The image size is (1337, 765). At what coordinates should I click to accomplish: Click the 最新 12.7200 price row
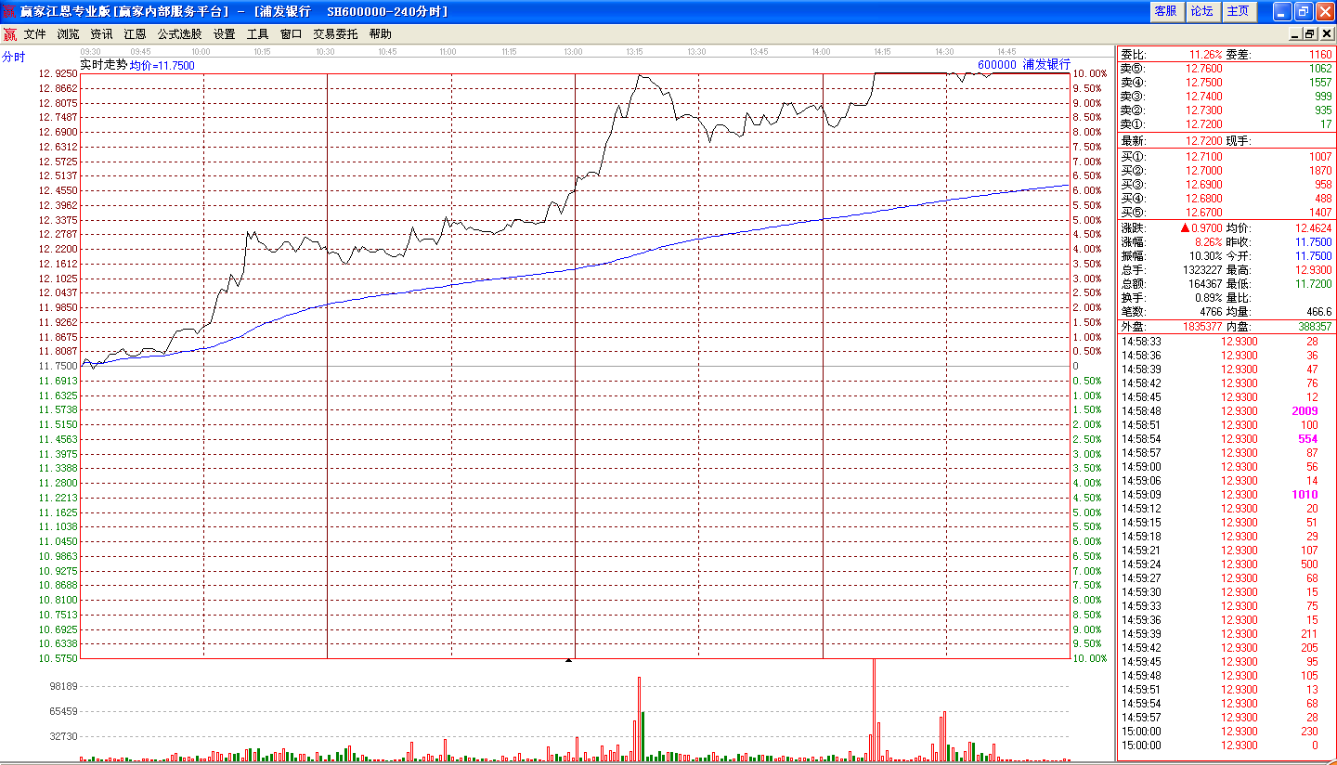tap(1227, 141)
